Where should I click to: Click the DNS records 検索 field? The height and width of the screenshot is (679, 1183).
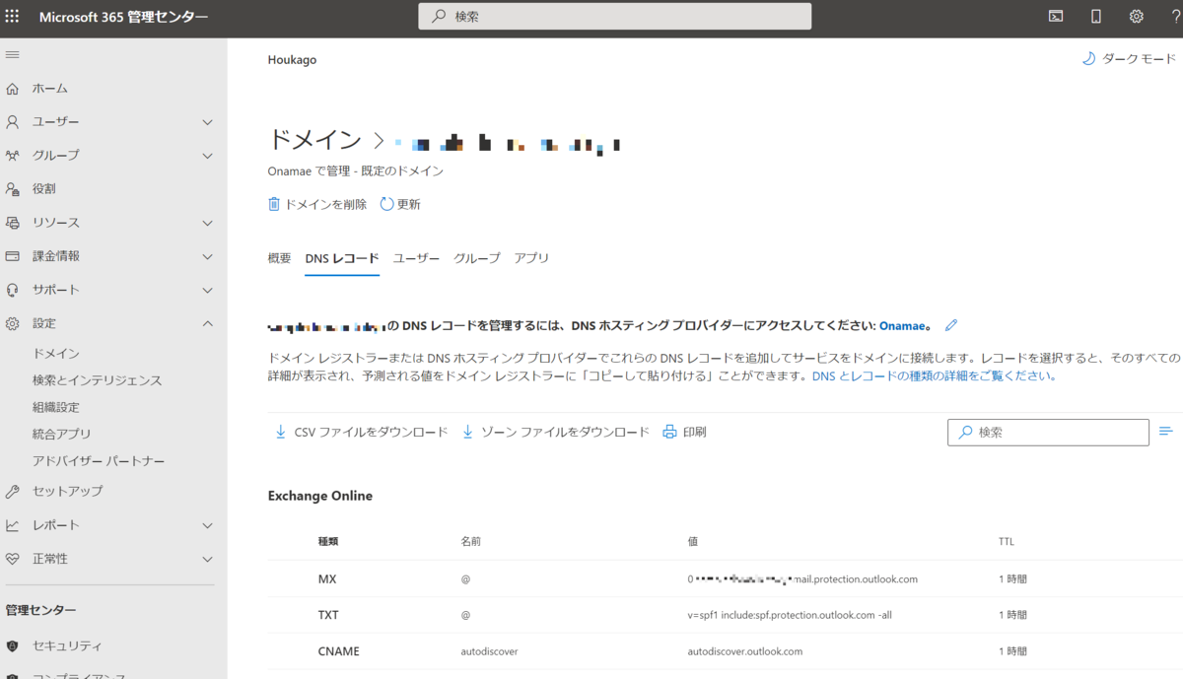point(1048,432)
